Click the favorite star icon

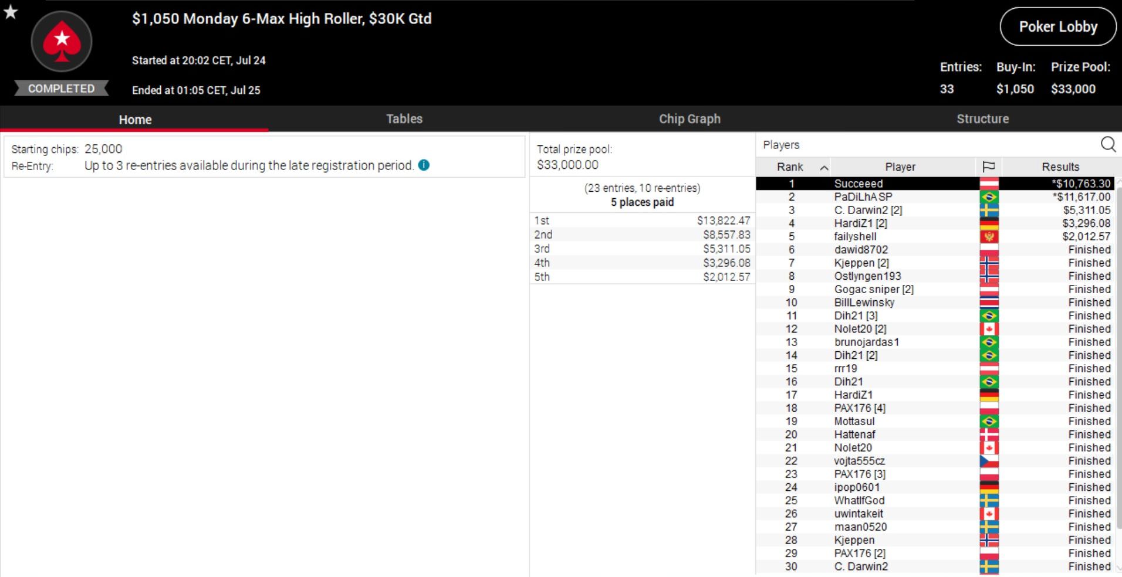[11, 12]
